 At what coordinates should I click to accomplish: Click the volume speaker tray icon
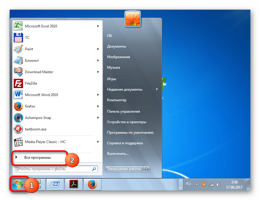[x=218, y=185]
